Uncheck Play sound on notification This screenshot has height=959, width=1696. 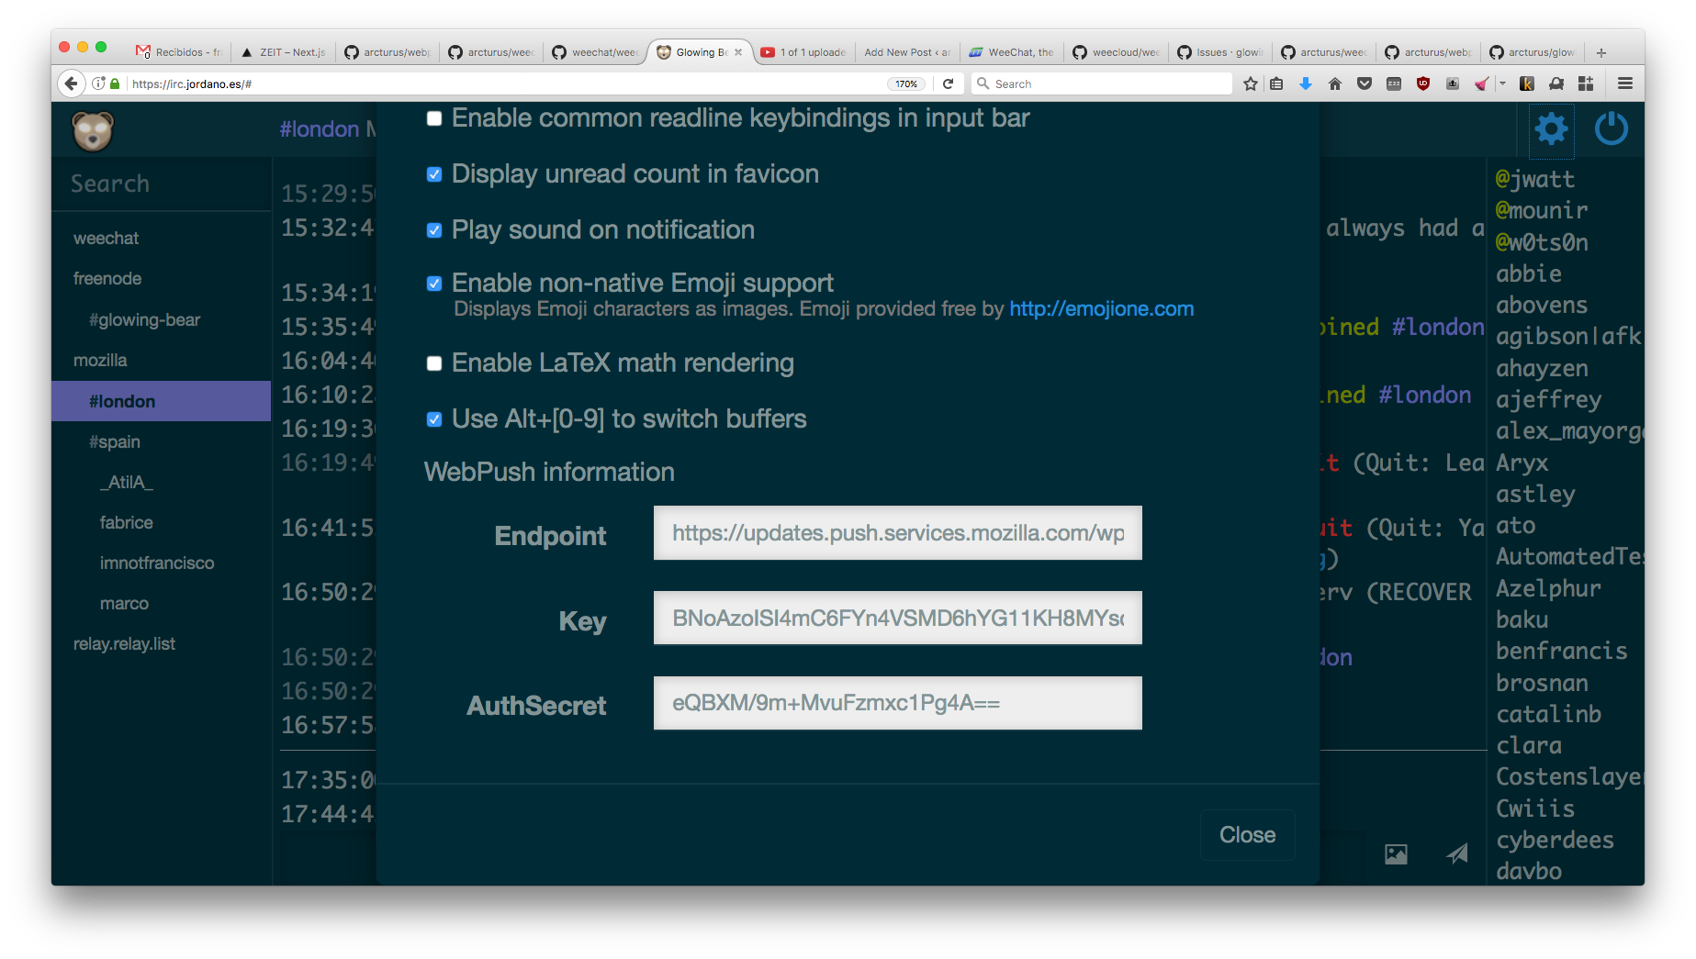click(434, 230)
